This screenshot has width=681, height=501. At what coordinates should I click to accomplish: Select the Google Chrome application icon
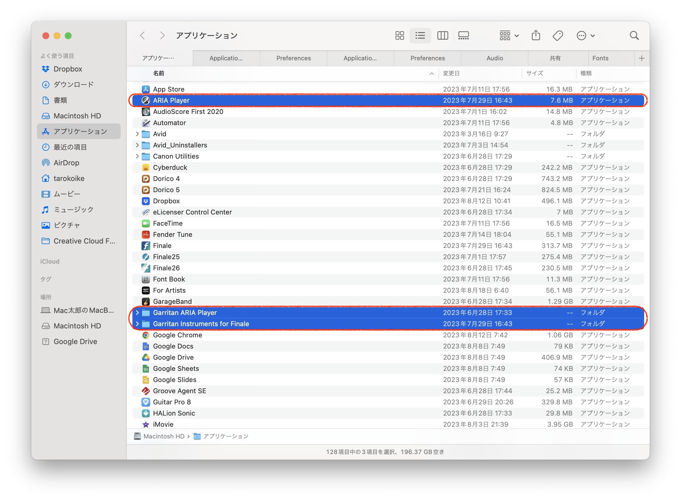(x=146, y=335)
